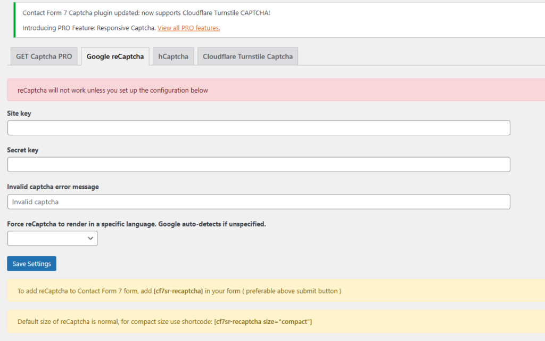Screen dimensions: 545x341
Task: Select the [cf7sr-recaptcha size="compact"] shortcode text
Action: point(263,321)
